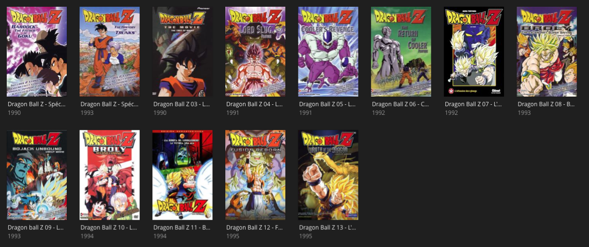
Task: Open Broly Legendary Super Saiyan poster
Action: point(547,52)
